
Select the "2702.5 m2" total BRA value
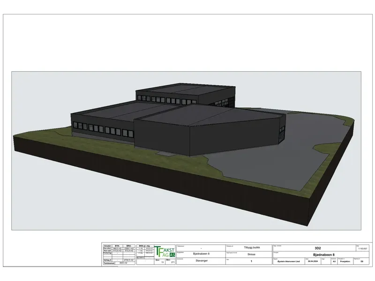128,260
